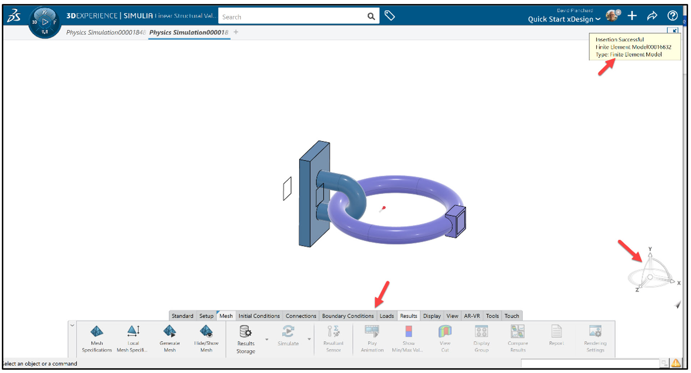Expand the Results Storage dropdown arrow
The width and height of the screenshot is (691, 373).
(x=267, y=339)
